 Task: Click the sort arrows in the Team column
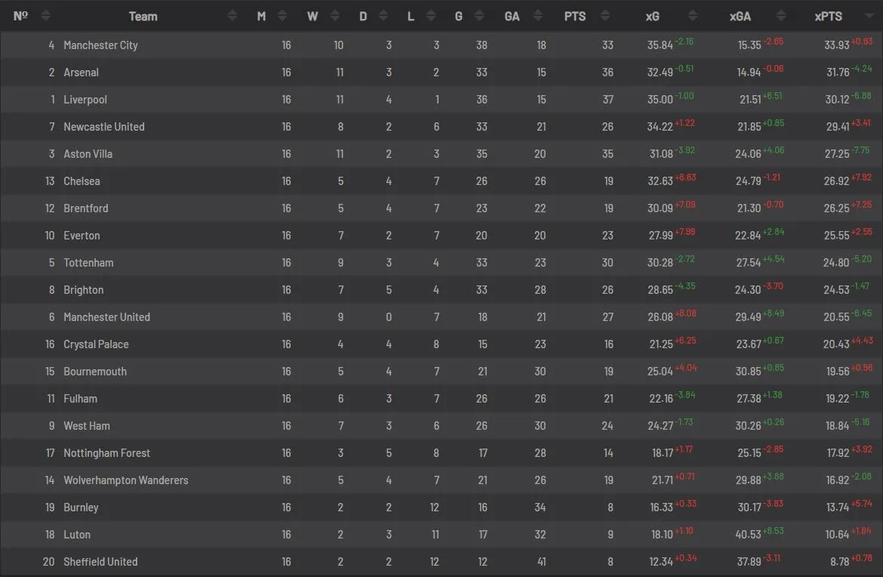click(232, 16)
